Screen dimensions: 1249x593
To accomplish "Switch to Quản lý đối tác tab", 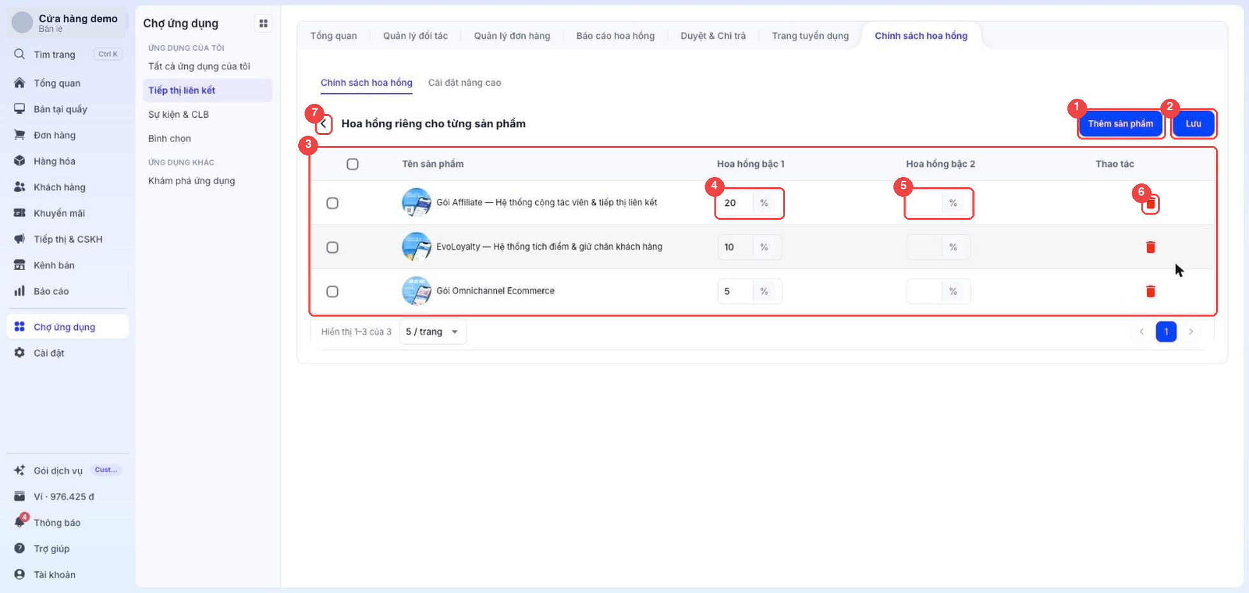I will click(x=415, y=36).
